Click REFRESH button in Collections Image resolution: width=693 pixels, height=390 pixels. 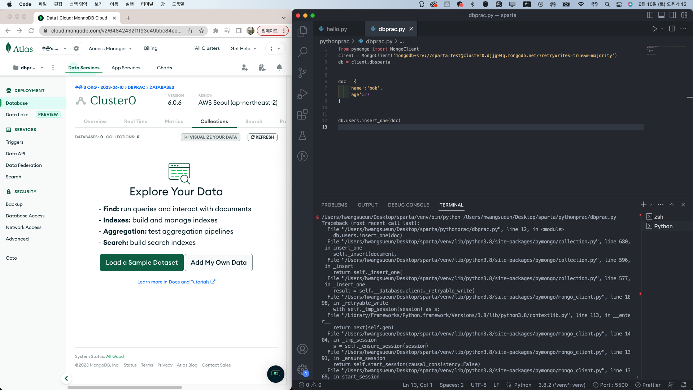click(x=262, y=137)
